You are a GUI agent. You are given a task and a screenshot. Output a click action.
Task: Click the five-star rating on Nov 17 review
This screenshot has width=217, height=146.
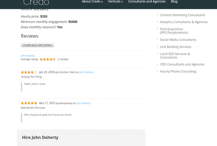(x=29, y=103)
